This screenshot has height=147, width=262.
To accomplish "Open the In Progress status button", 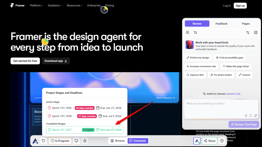I will (x=60, y=141).
